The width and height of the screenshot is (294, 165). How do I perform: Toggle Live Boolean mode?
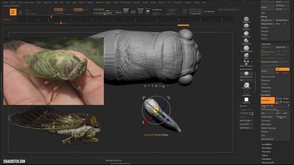pos(209,11)
